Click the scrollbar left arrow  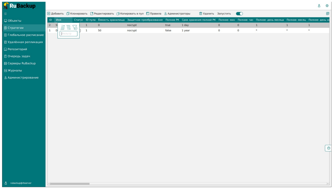click(x=49, y=184)
